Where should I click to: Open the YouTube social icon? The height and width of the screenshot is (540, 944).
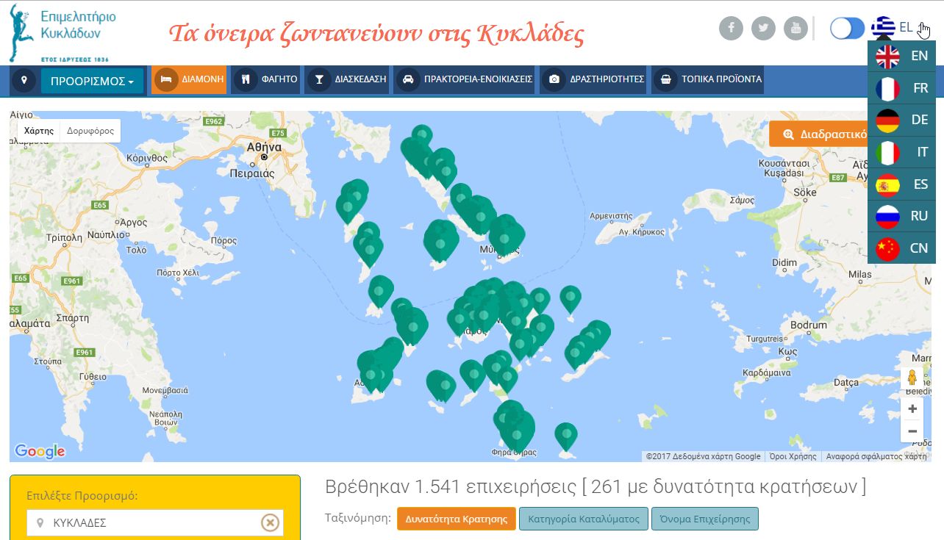pos(795,29)
